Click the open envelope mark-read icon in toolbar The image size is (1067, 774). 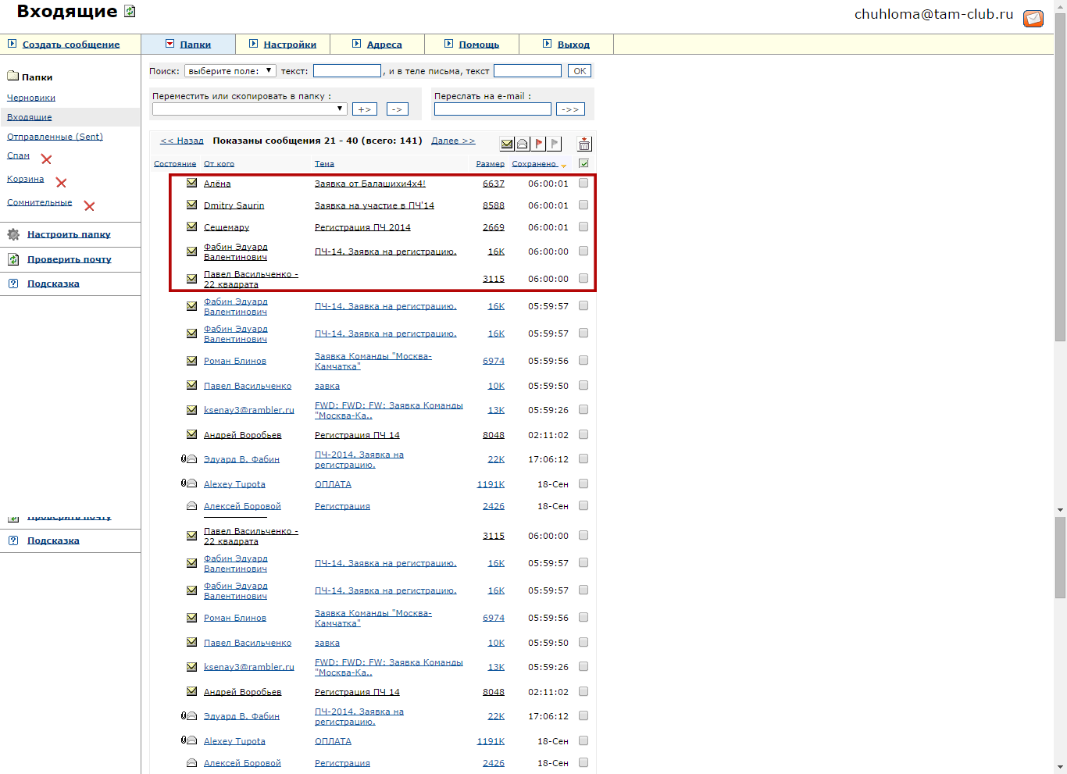click(523, 144)
